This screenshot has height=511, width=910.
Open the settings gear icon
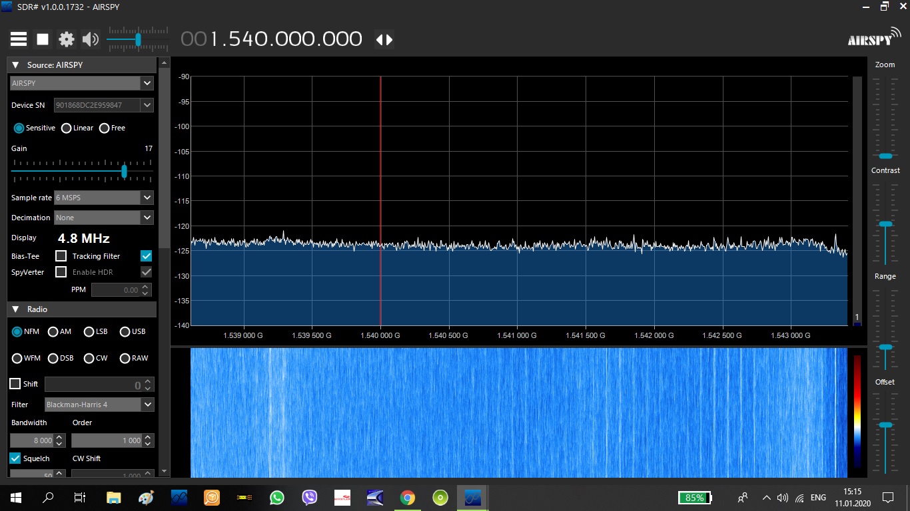[x=67, y=39]
